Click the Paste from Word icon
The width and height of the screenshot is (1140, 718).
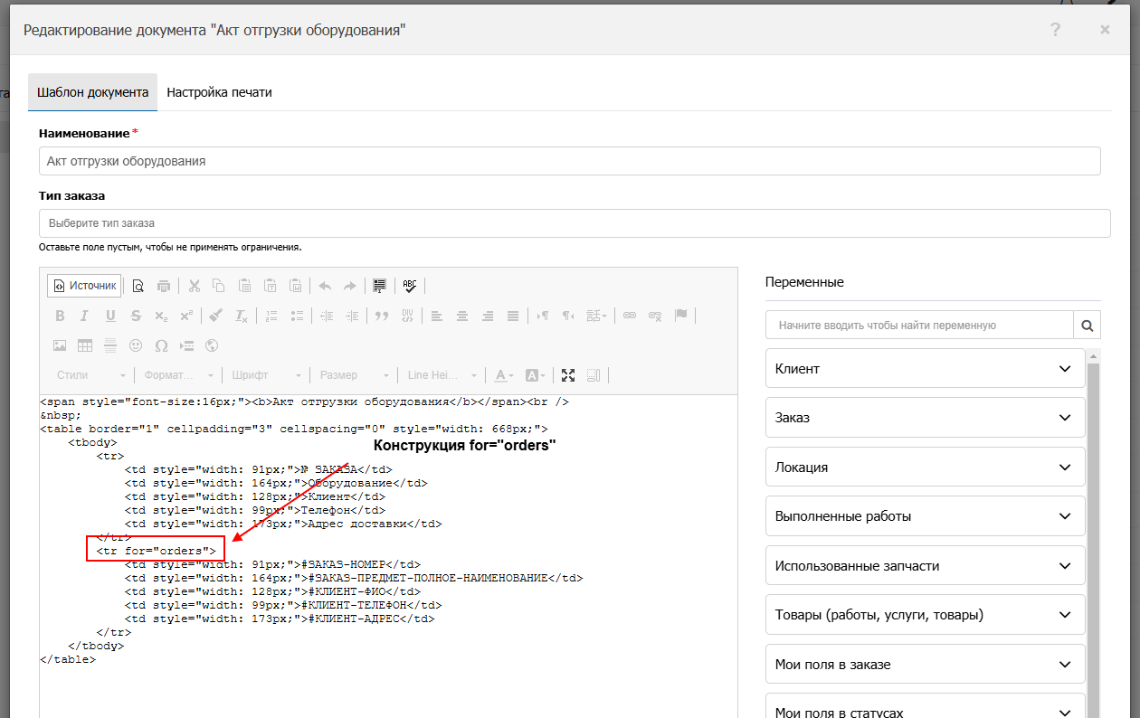click(295, 286)
